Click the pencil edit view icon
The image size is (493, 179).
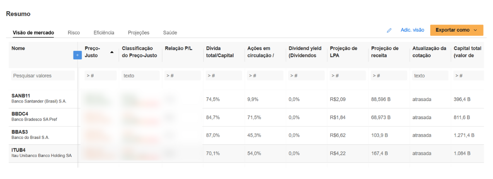(x=389, y=30)
